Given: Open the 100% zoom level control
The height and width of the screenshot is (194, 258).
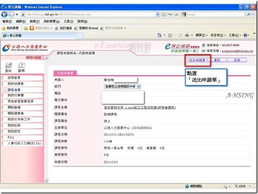Looking at the screenshot, I should point(242,186).
